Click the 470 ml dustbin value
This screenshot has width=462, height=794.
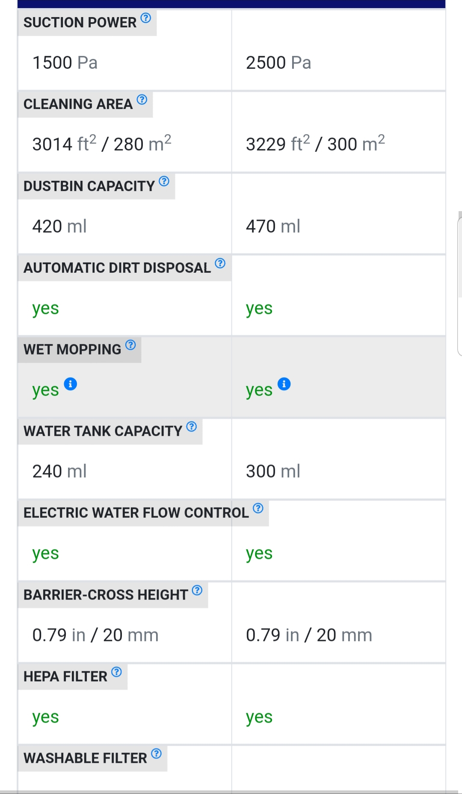pyautogui.click(x=273, y=226)
